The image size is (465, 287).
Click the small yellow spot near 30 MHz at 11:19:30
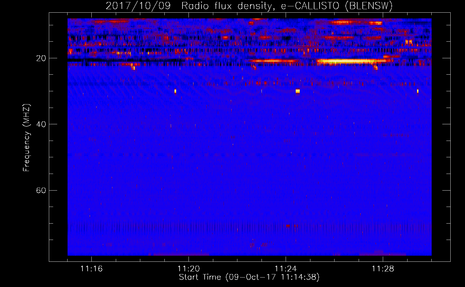pos(175,91)
